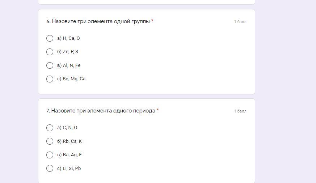Select radio option а) H, Ca, O
The image size is (316, 183).
[x=50, y=38]
